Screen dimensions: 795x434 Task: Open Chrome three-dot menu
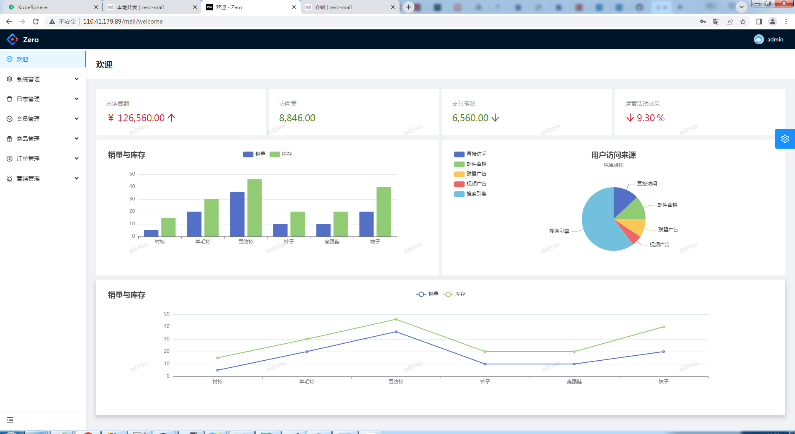click(x=786, y=22)
